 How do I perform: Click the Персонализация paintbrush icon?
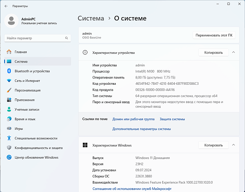[x=9, y=90]
